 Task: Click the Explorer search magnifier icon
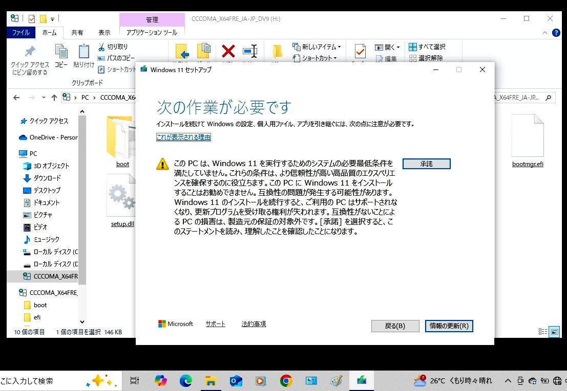[549, 98]
